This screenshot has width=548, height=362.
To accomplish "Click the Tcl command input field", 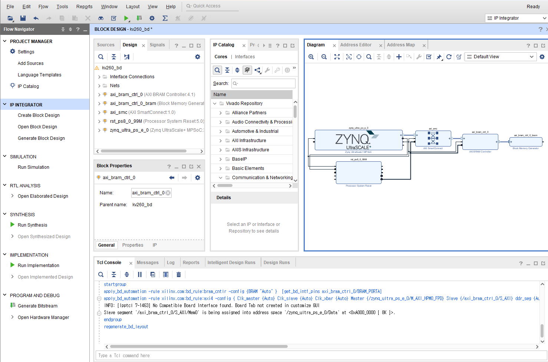I will pos(321,356).
